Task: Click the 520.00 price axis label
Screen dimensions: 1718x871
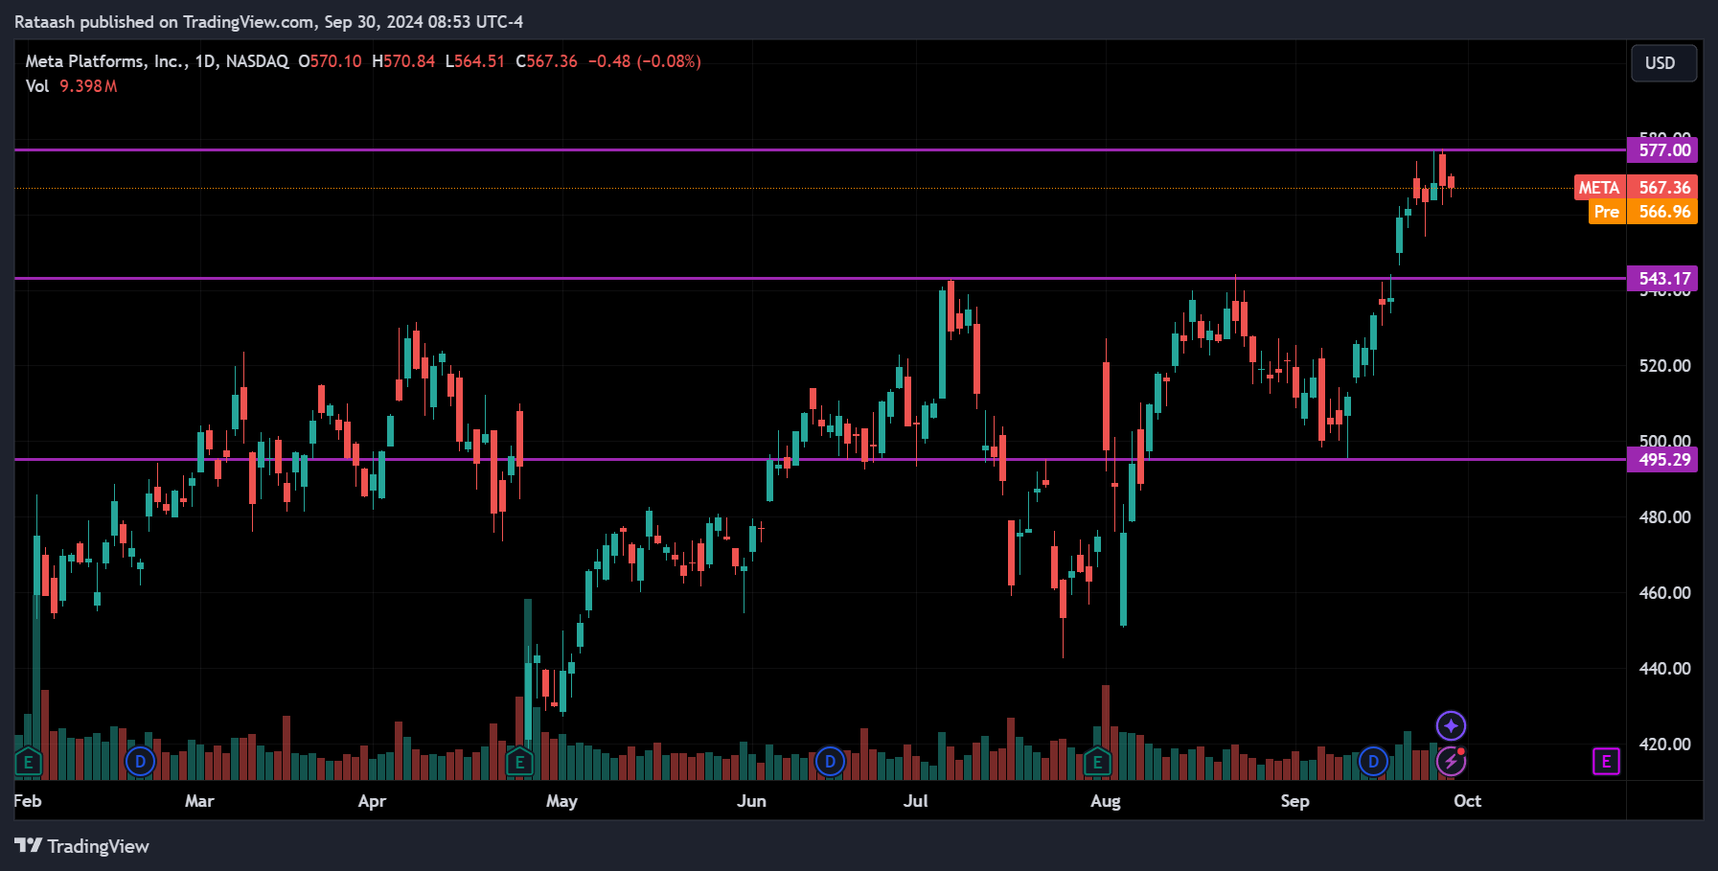Action: click(1664, 366)
